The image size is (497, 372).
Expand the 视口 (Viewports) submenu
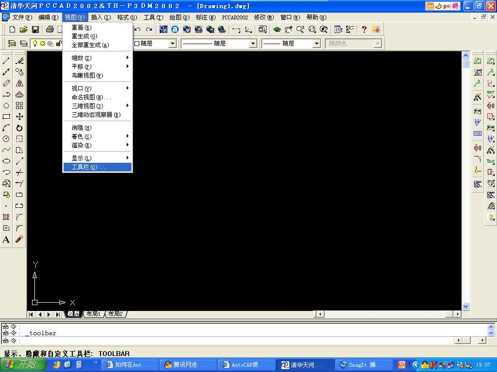(x=98, y=88)
